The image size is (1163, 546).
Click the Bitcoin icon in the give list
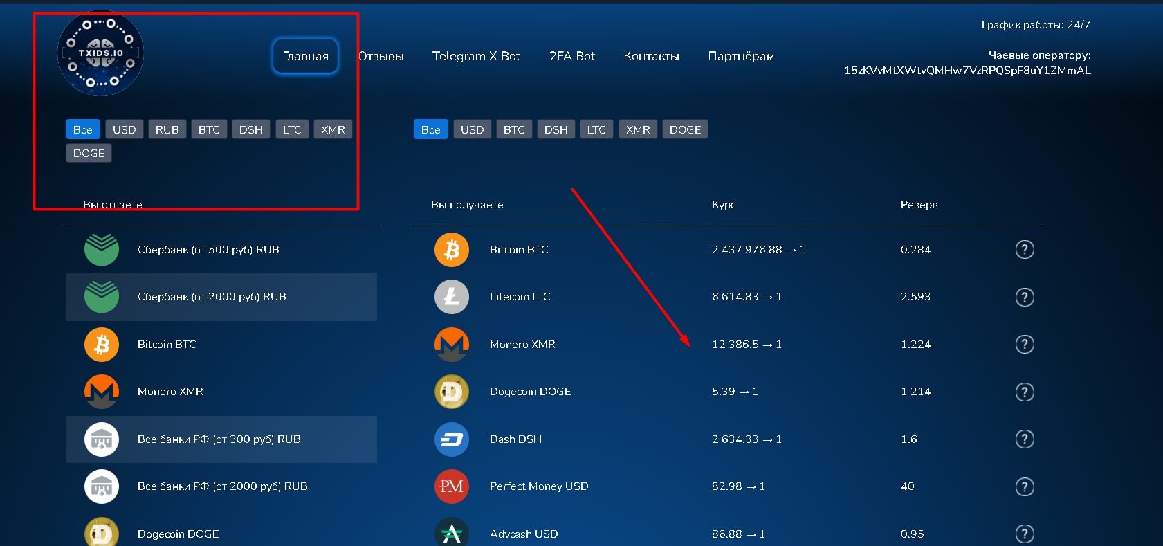pyautogui.click(x=102, y=345)
